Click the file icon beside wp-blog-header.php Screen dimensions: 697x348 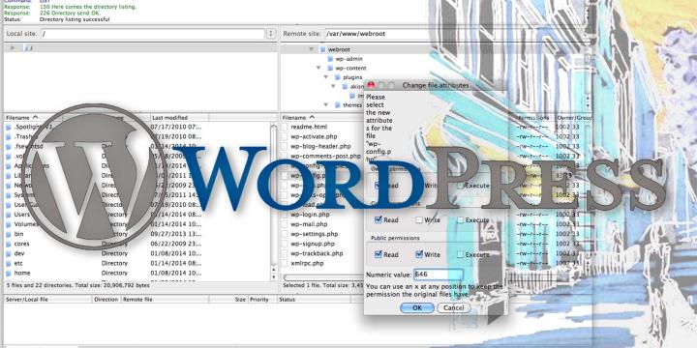coord(285,147)
